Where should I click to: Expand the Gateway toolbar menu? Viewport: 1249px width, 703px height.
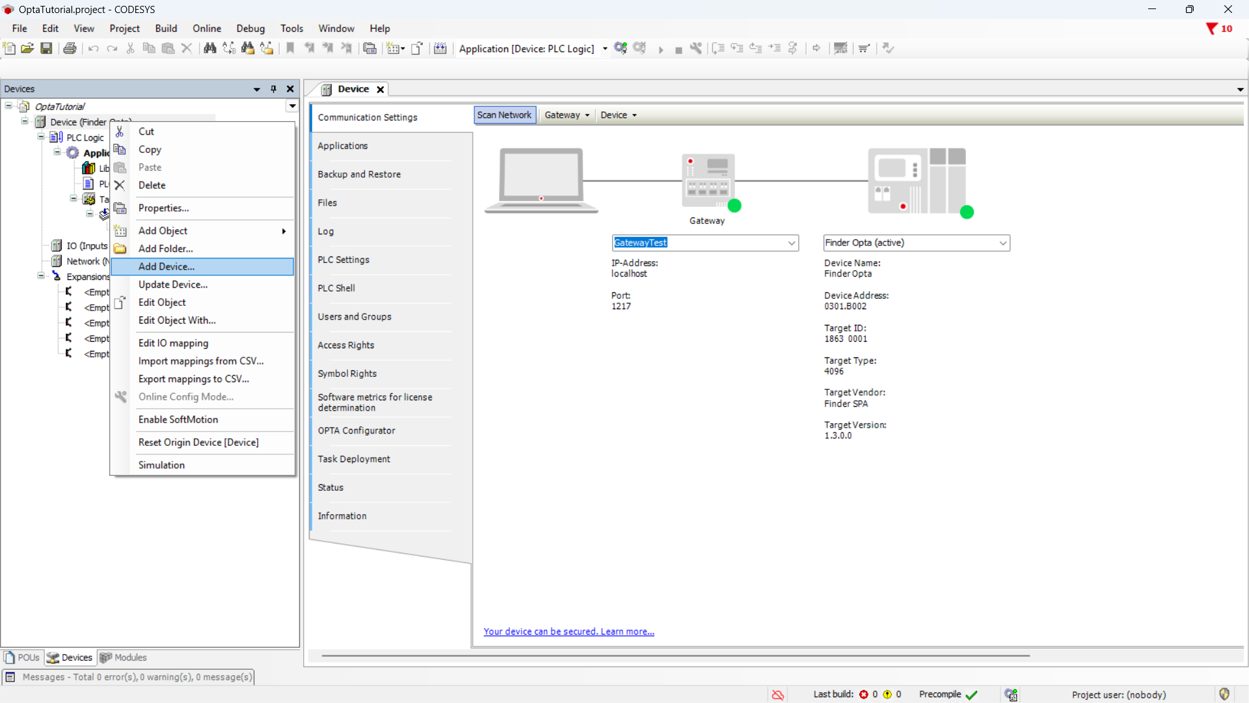pos(567,115)
